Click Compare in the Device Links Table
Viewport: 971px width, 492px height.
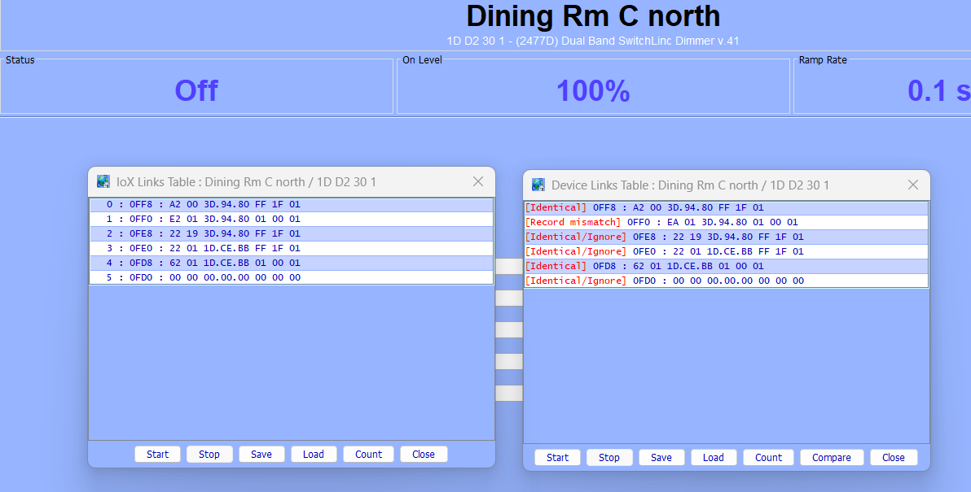831,457
